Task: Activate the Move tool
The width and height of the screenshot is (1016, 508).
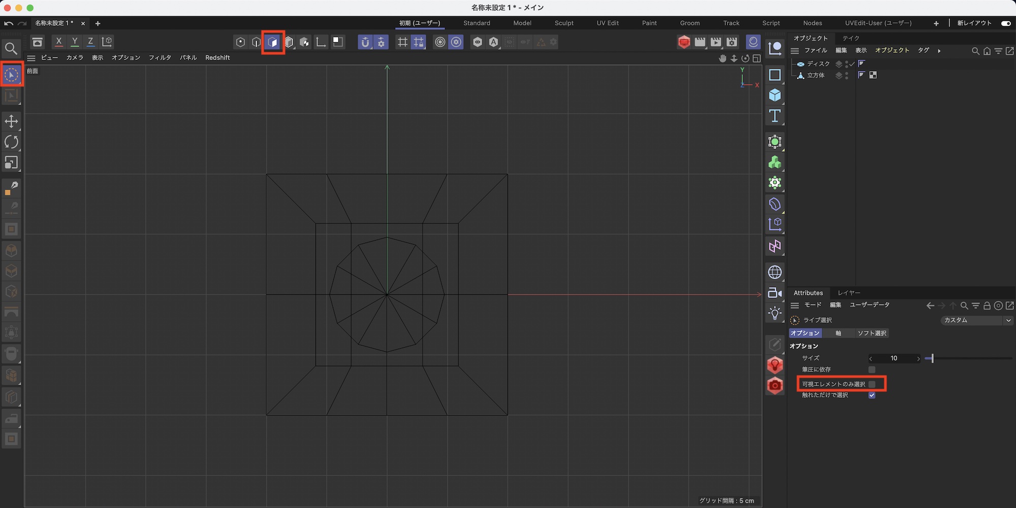Action: (x=11, y=121)
